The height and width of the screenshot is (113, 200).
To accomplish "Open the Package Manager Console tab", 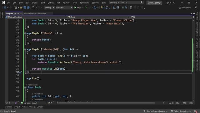I will [x=32, y=107].
